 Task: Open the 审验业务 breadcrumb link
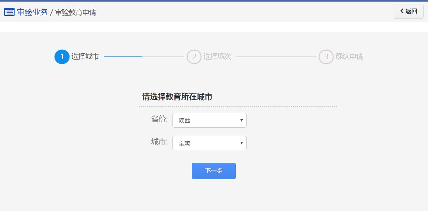(32, 12)
